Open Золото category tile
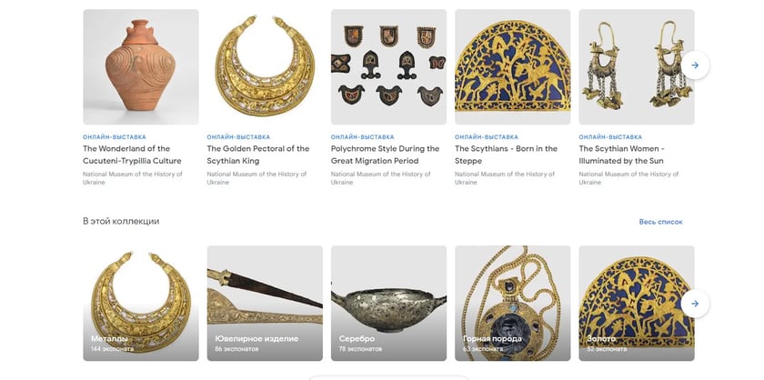 637,303
